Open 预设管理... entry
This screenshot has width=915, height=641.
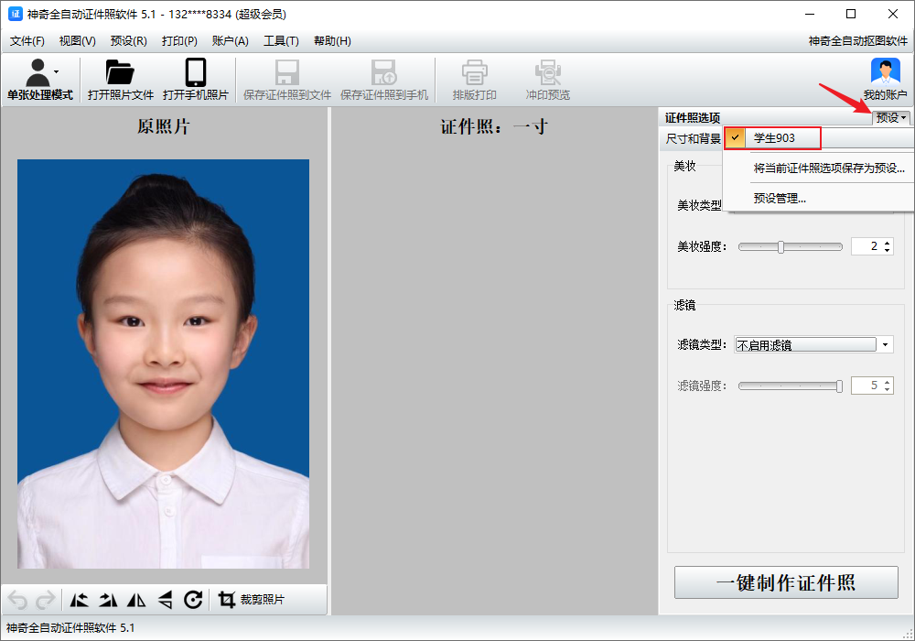click(x=780, y=199)
